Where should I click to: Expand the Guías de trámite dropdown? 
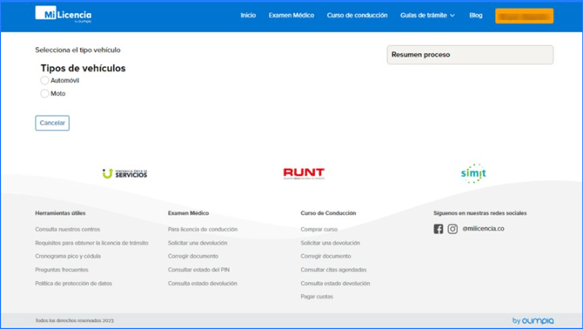(427, 16)
